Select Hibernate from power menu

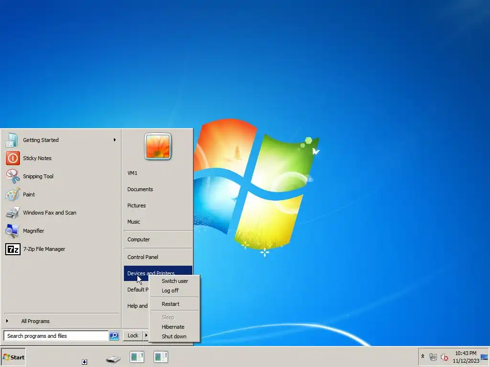pos(174,327)
